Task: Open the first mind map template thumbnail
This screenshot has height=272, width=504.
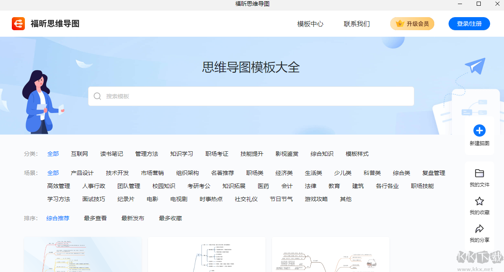Action: pos(83,254)
